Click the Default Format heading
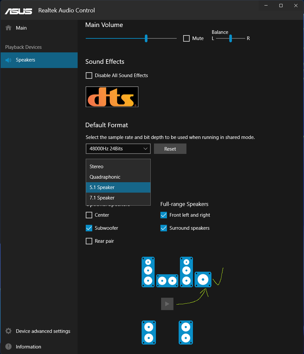This screenshot has height=354, width=304. tap(107, 125)
